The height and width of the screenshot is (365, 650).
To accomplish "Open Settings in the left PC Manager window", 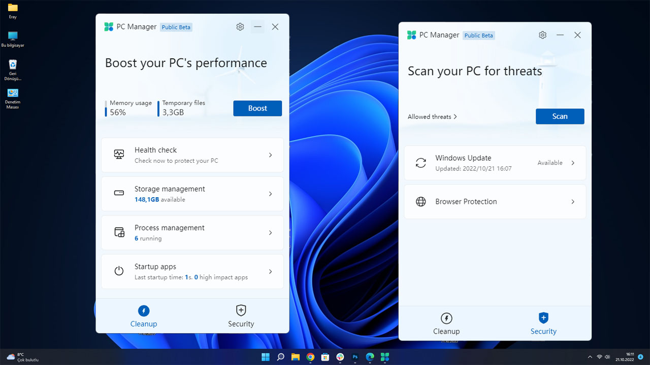I will [240, 27].
